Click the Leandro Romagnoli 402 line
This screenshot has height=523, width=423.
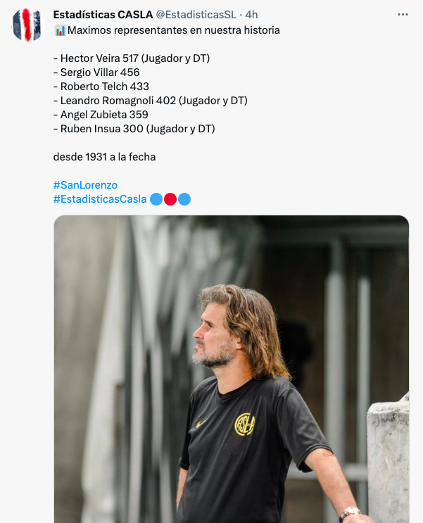click(151, 101)
